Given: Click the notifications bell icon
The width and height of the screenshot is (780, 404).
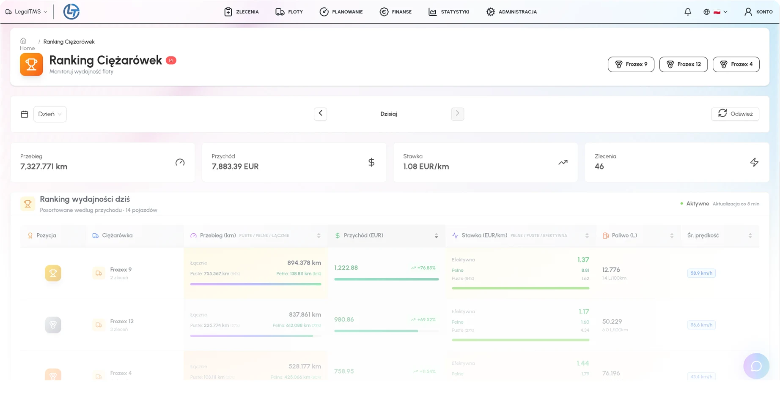Looking at the screenshot, I should coord(688,12).
